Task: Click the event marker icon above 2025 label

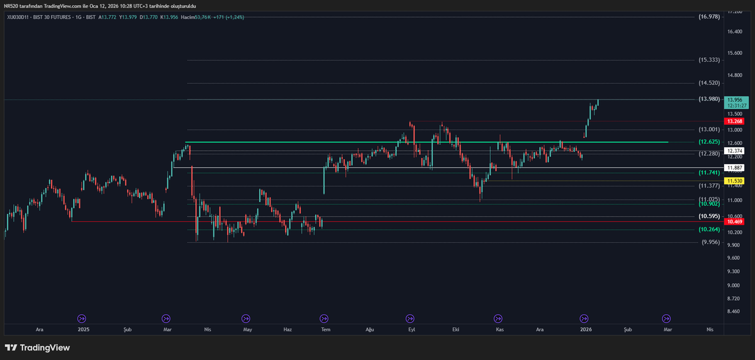Action: tap(82, 318)
